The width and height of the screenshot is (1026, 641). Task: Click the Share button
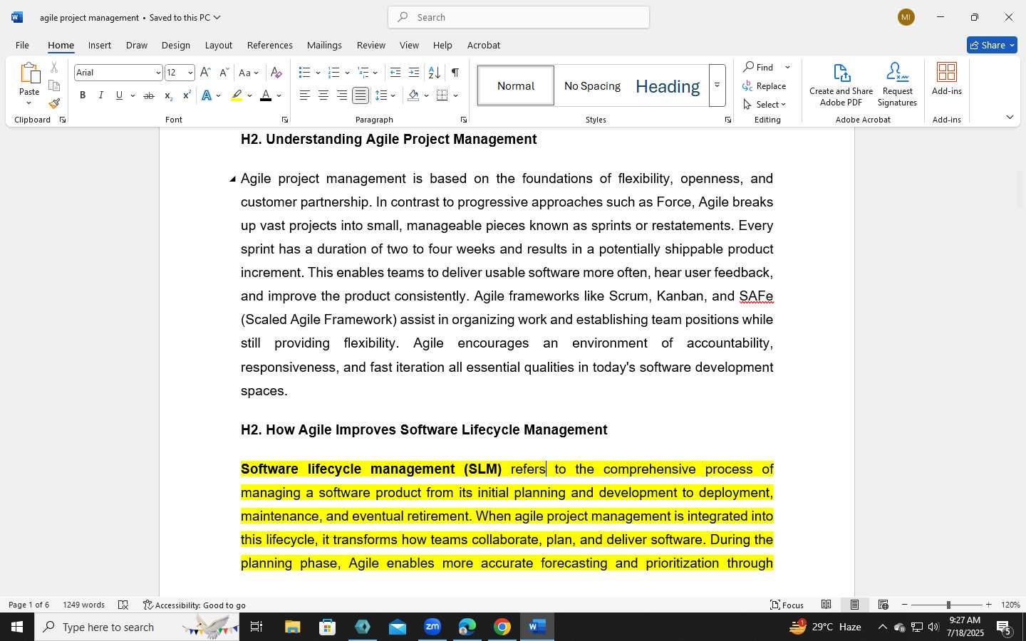tap(992, 45)
